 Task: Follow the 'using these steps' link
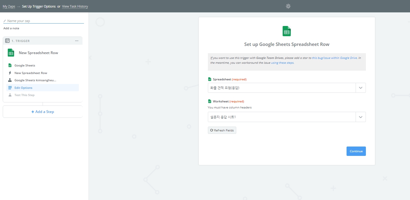[x=282, y=63]
